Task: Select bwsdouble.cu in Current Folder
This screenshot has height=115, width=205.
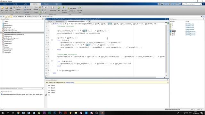Action: [x=8, y=25]
